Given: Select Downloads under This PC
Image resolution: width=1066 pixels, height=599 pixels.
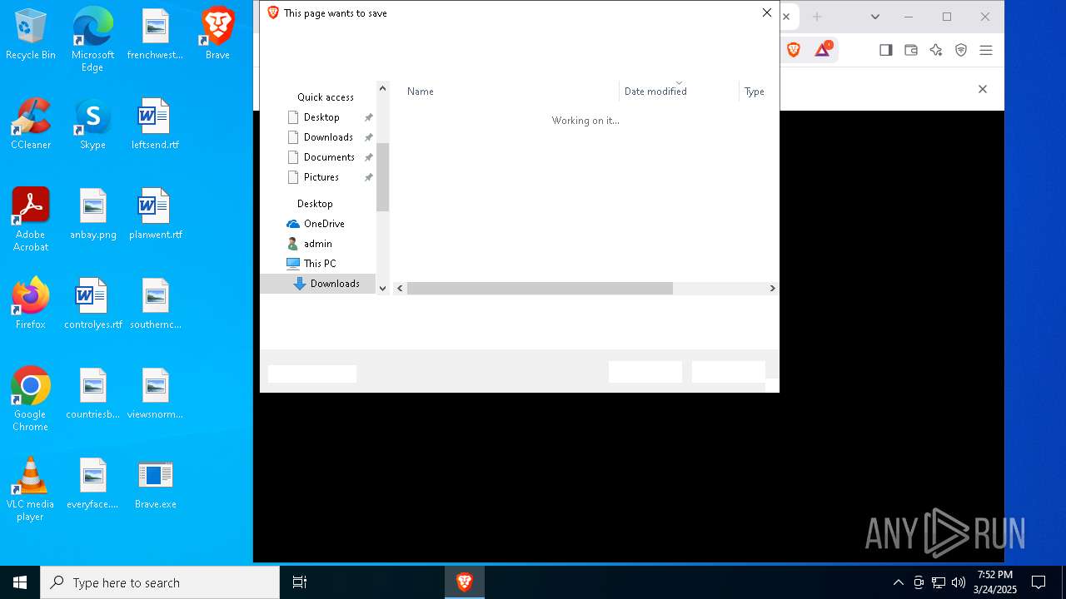Looking at the screenshot, I should 318,284.
